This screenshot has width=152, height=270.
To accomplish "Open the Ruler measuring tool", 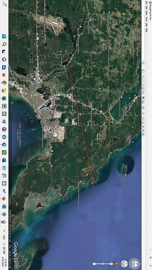I will click(143, 113).
